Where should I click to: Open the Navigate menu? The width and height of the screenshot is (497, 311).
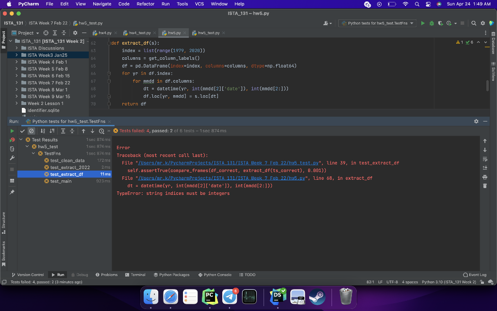pyautogui.click(x=102, y=4)
